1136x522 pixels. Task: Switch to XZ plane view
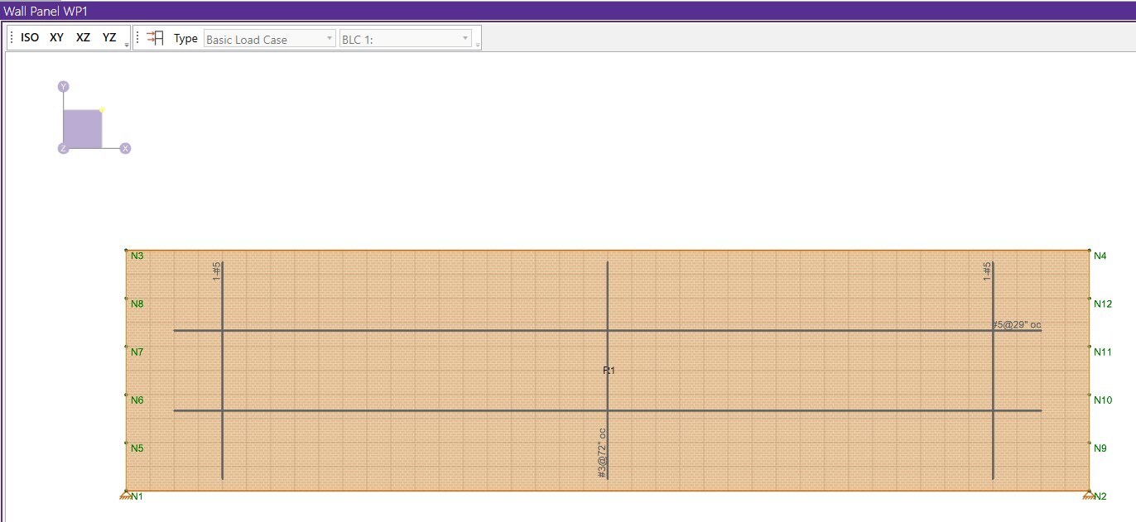click(83, 38)
